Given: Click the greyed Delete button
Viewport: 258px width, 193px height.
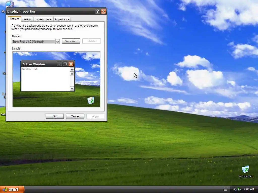Looking at the screenshot, I should pos(91,41).
